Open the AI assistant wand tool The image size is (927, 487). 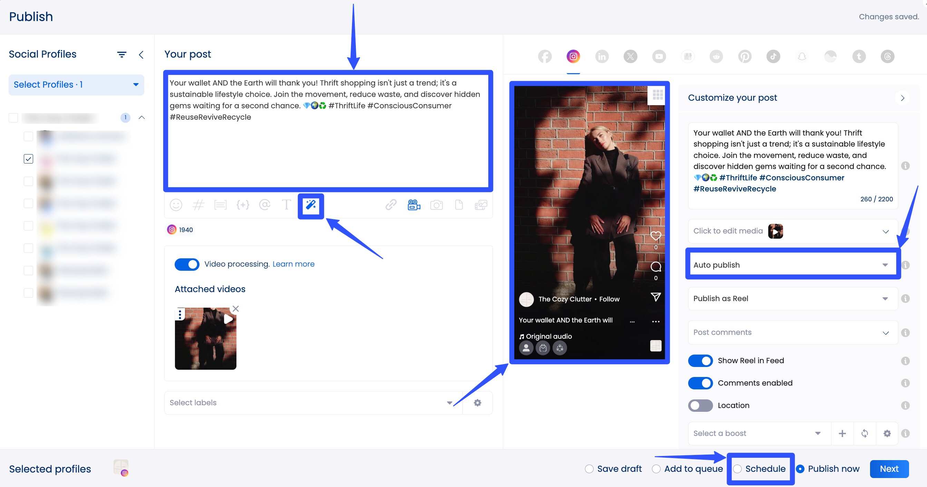click(x=311, y=206)
